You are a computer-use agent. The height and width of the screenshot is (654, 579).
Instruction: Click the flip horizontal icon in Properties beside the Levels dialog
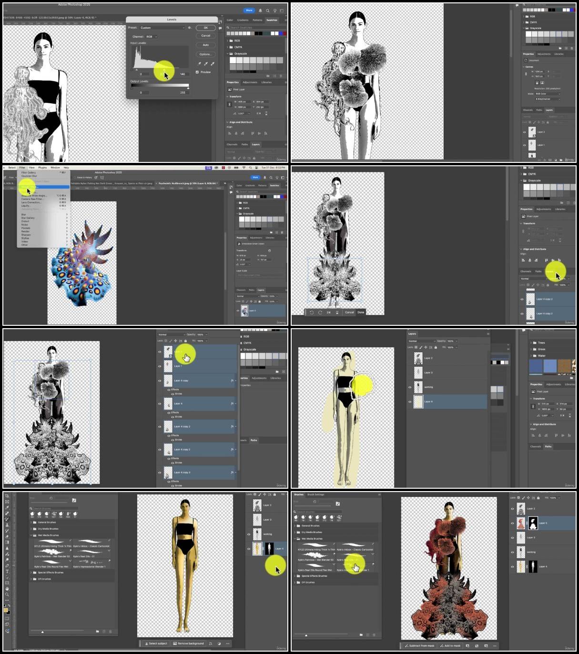click(258, 113)
